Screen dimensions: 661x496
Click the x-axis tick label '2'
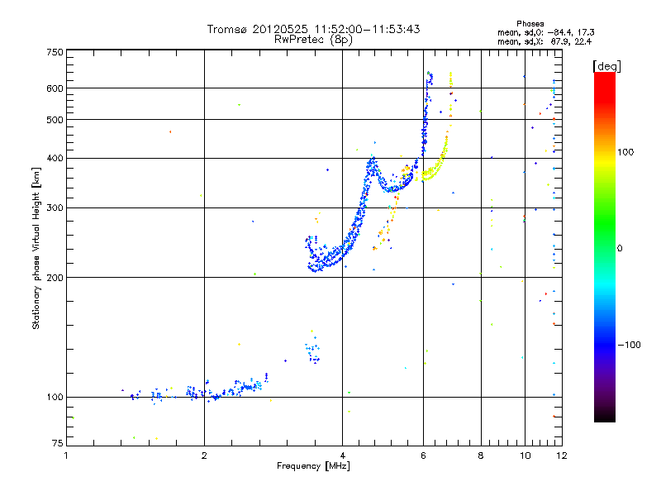coord(204,455)
